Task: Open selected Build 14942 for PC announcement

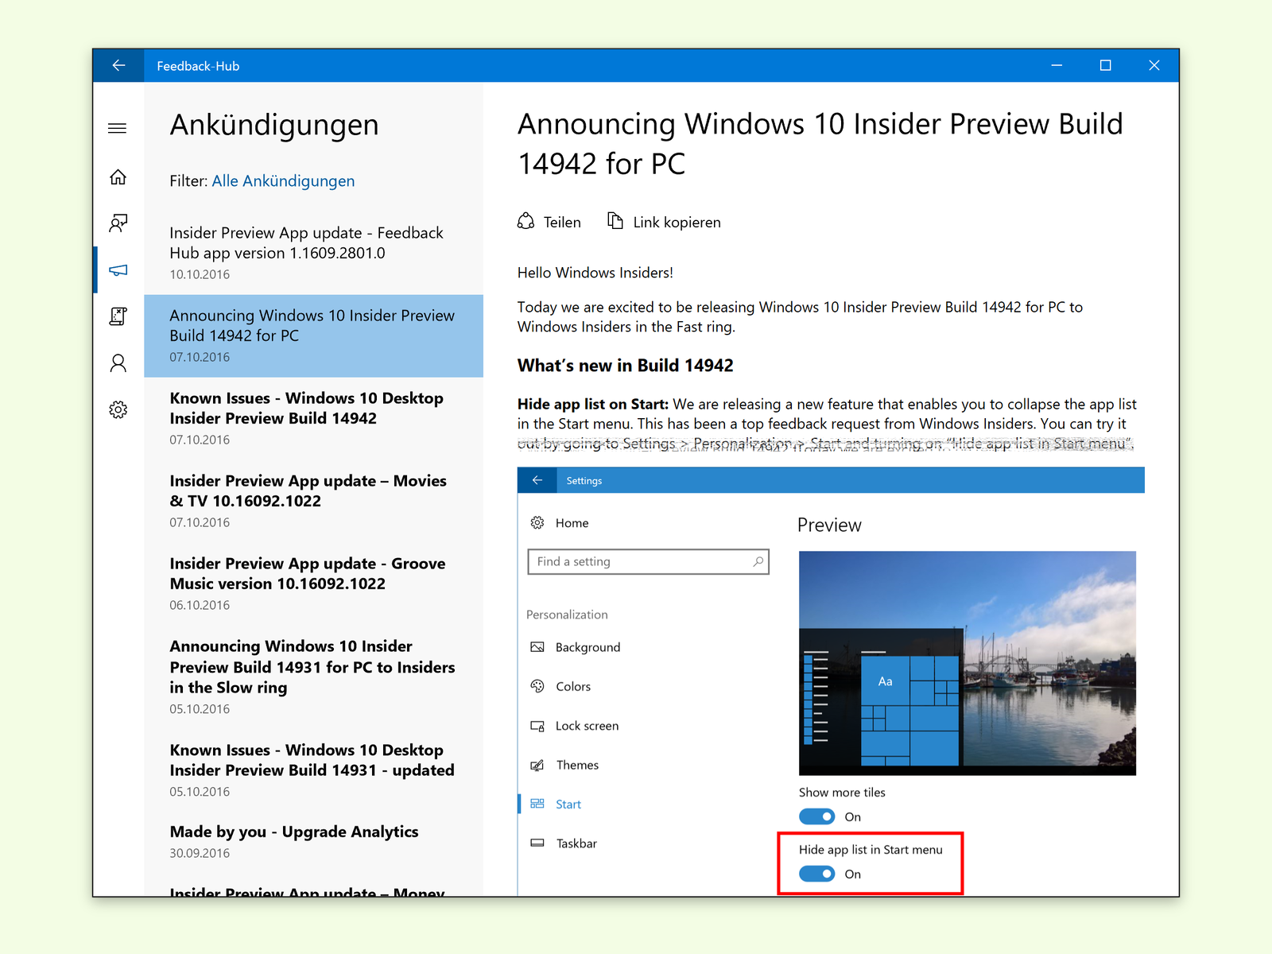Action: coord(313,335)
